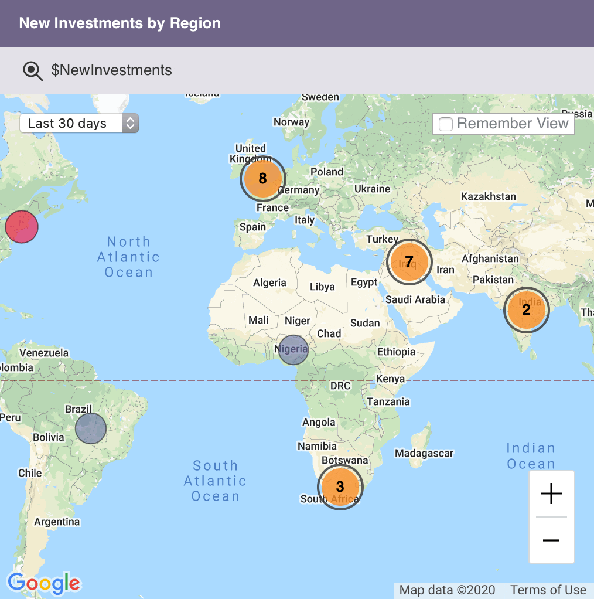594x599 pixels.
Task: Click the Kazakhstan map label
Action: click(488, 196)
